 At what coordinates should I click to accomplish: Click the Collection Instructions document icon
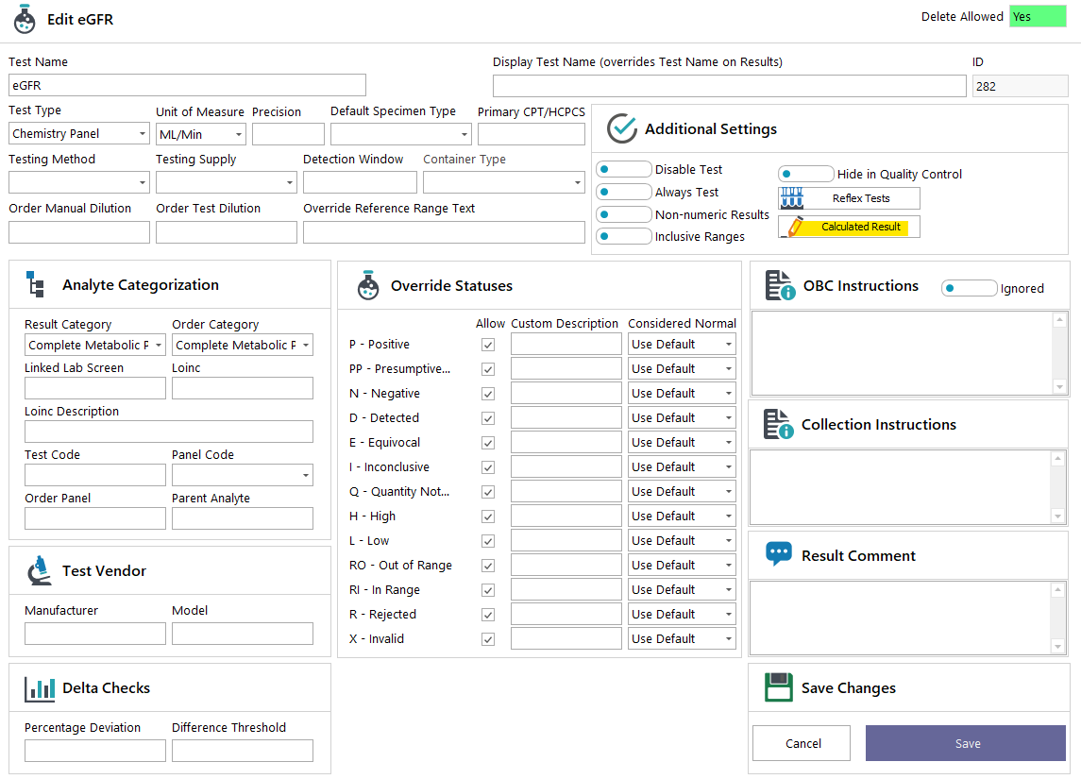pos(779,424)
